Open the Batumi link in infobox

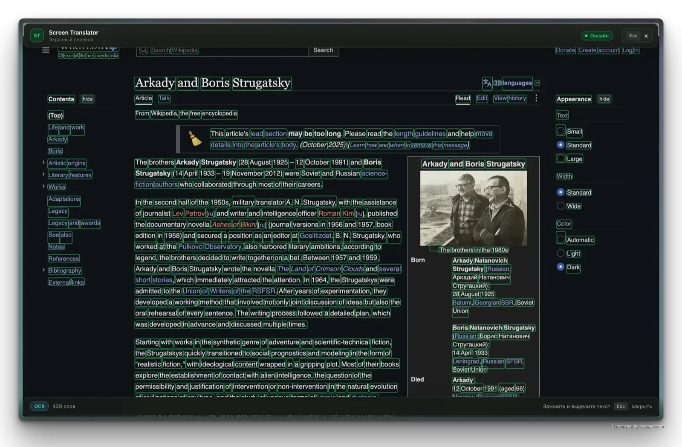[462, 303]
